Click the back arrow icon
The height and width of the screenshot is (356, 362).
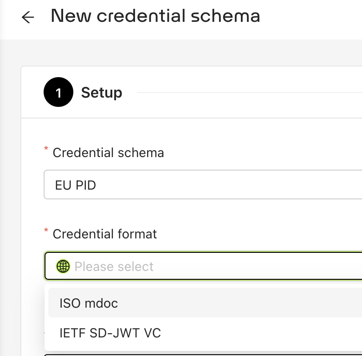tap(28, 18)
